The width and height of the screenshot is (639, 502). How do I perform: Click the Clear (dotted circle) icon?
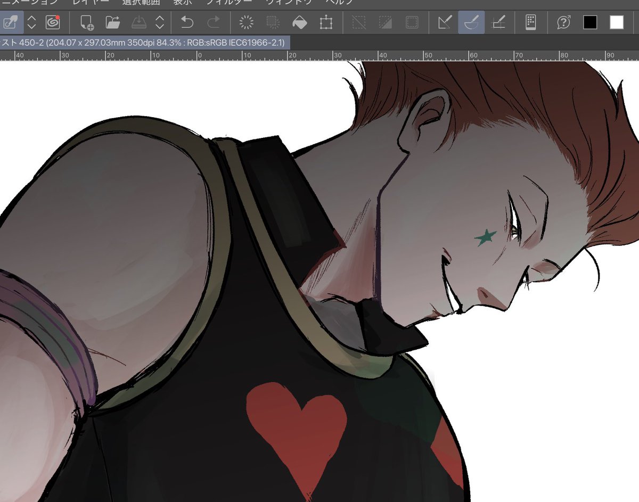(247, 22)
